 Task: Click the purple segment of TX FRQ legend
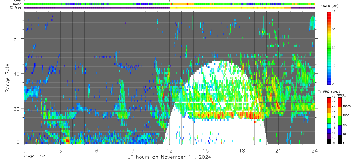(329, 137)
